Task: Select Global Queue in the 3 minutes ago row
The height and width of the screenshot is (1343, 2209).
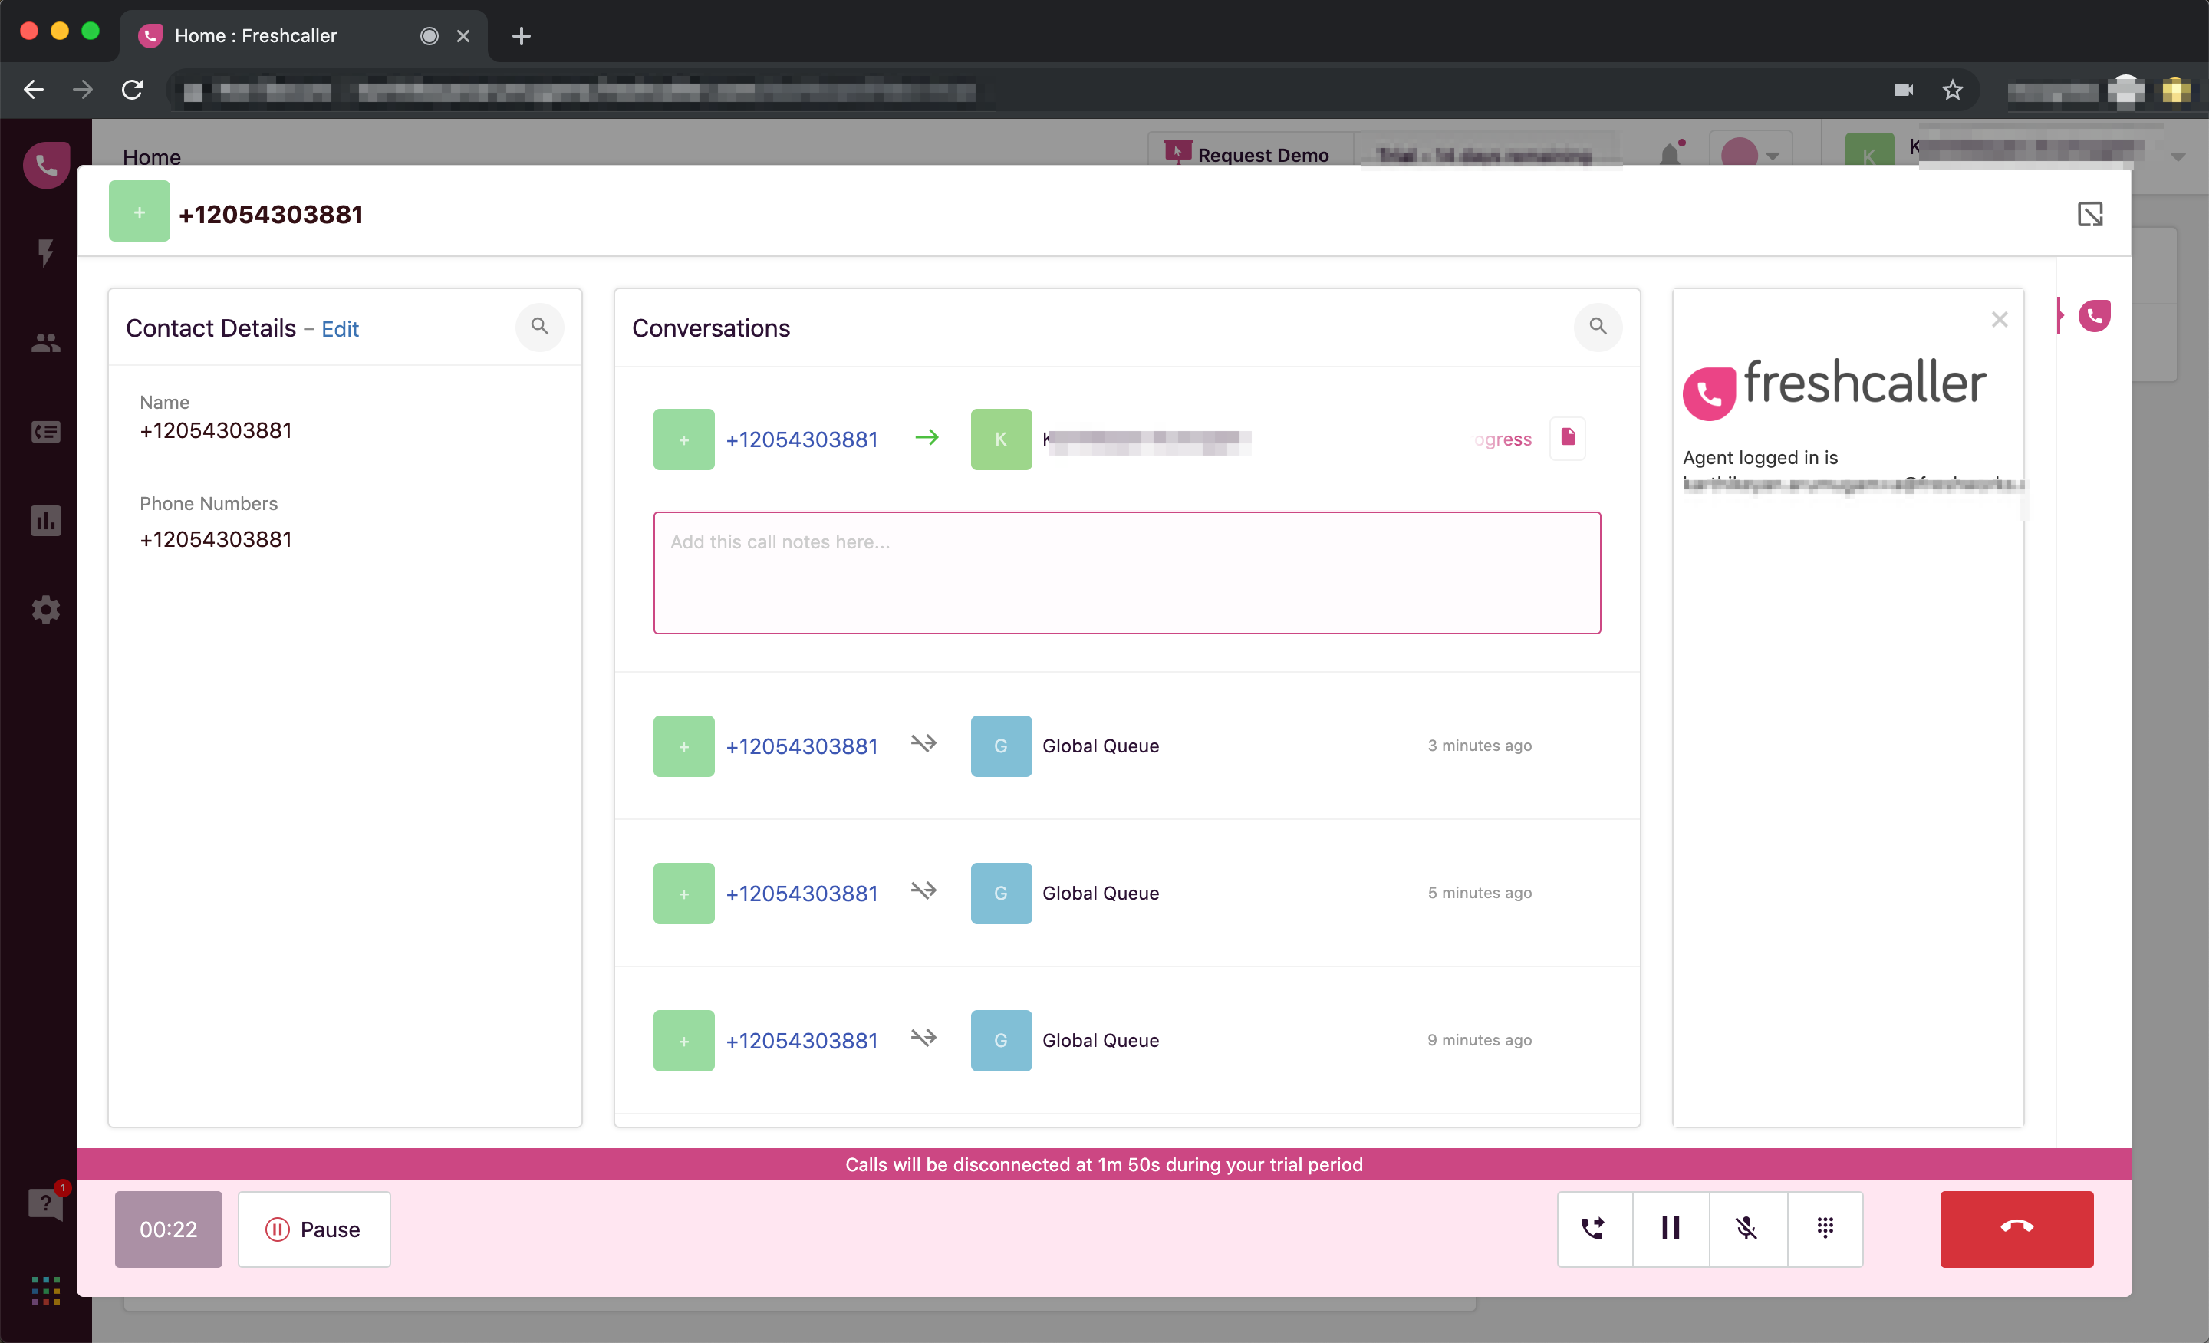Action: (x=1100, y=746)
